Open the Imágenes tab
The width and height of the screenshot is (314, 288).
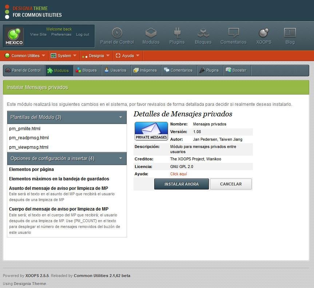pos(146,70)
